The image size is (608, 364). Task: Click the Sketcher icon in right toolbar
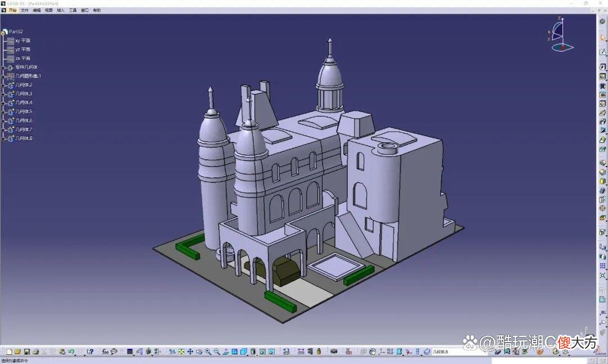click(602, 52)
